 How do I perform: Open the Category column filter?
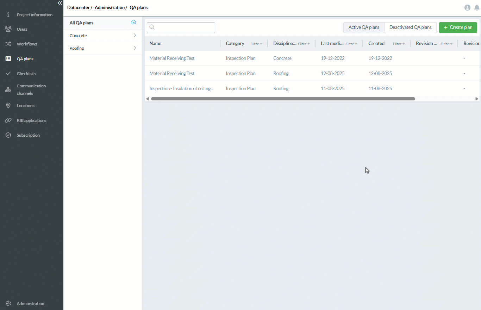pos(256,44)
